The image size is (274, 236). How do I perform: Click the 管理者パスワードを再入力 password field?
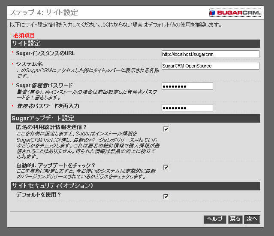point(187,107)
